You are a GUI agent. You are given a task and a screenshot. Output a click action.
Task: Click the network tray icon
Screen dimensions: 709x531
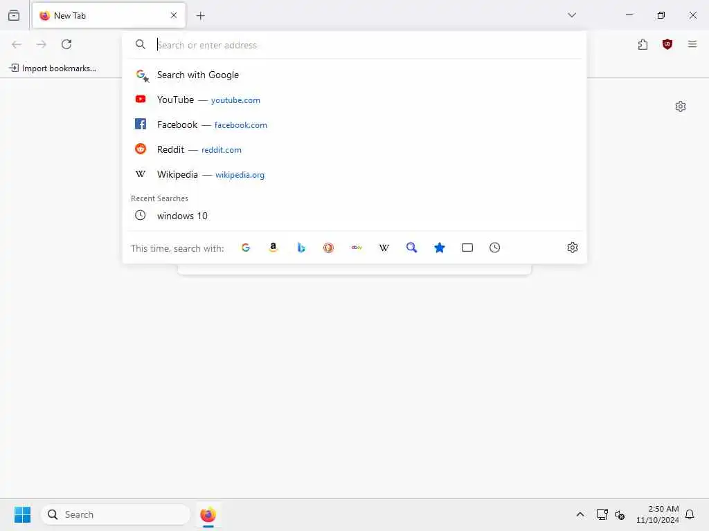pyautogui.click(x=602, y=514)
